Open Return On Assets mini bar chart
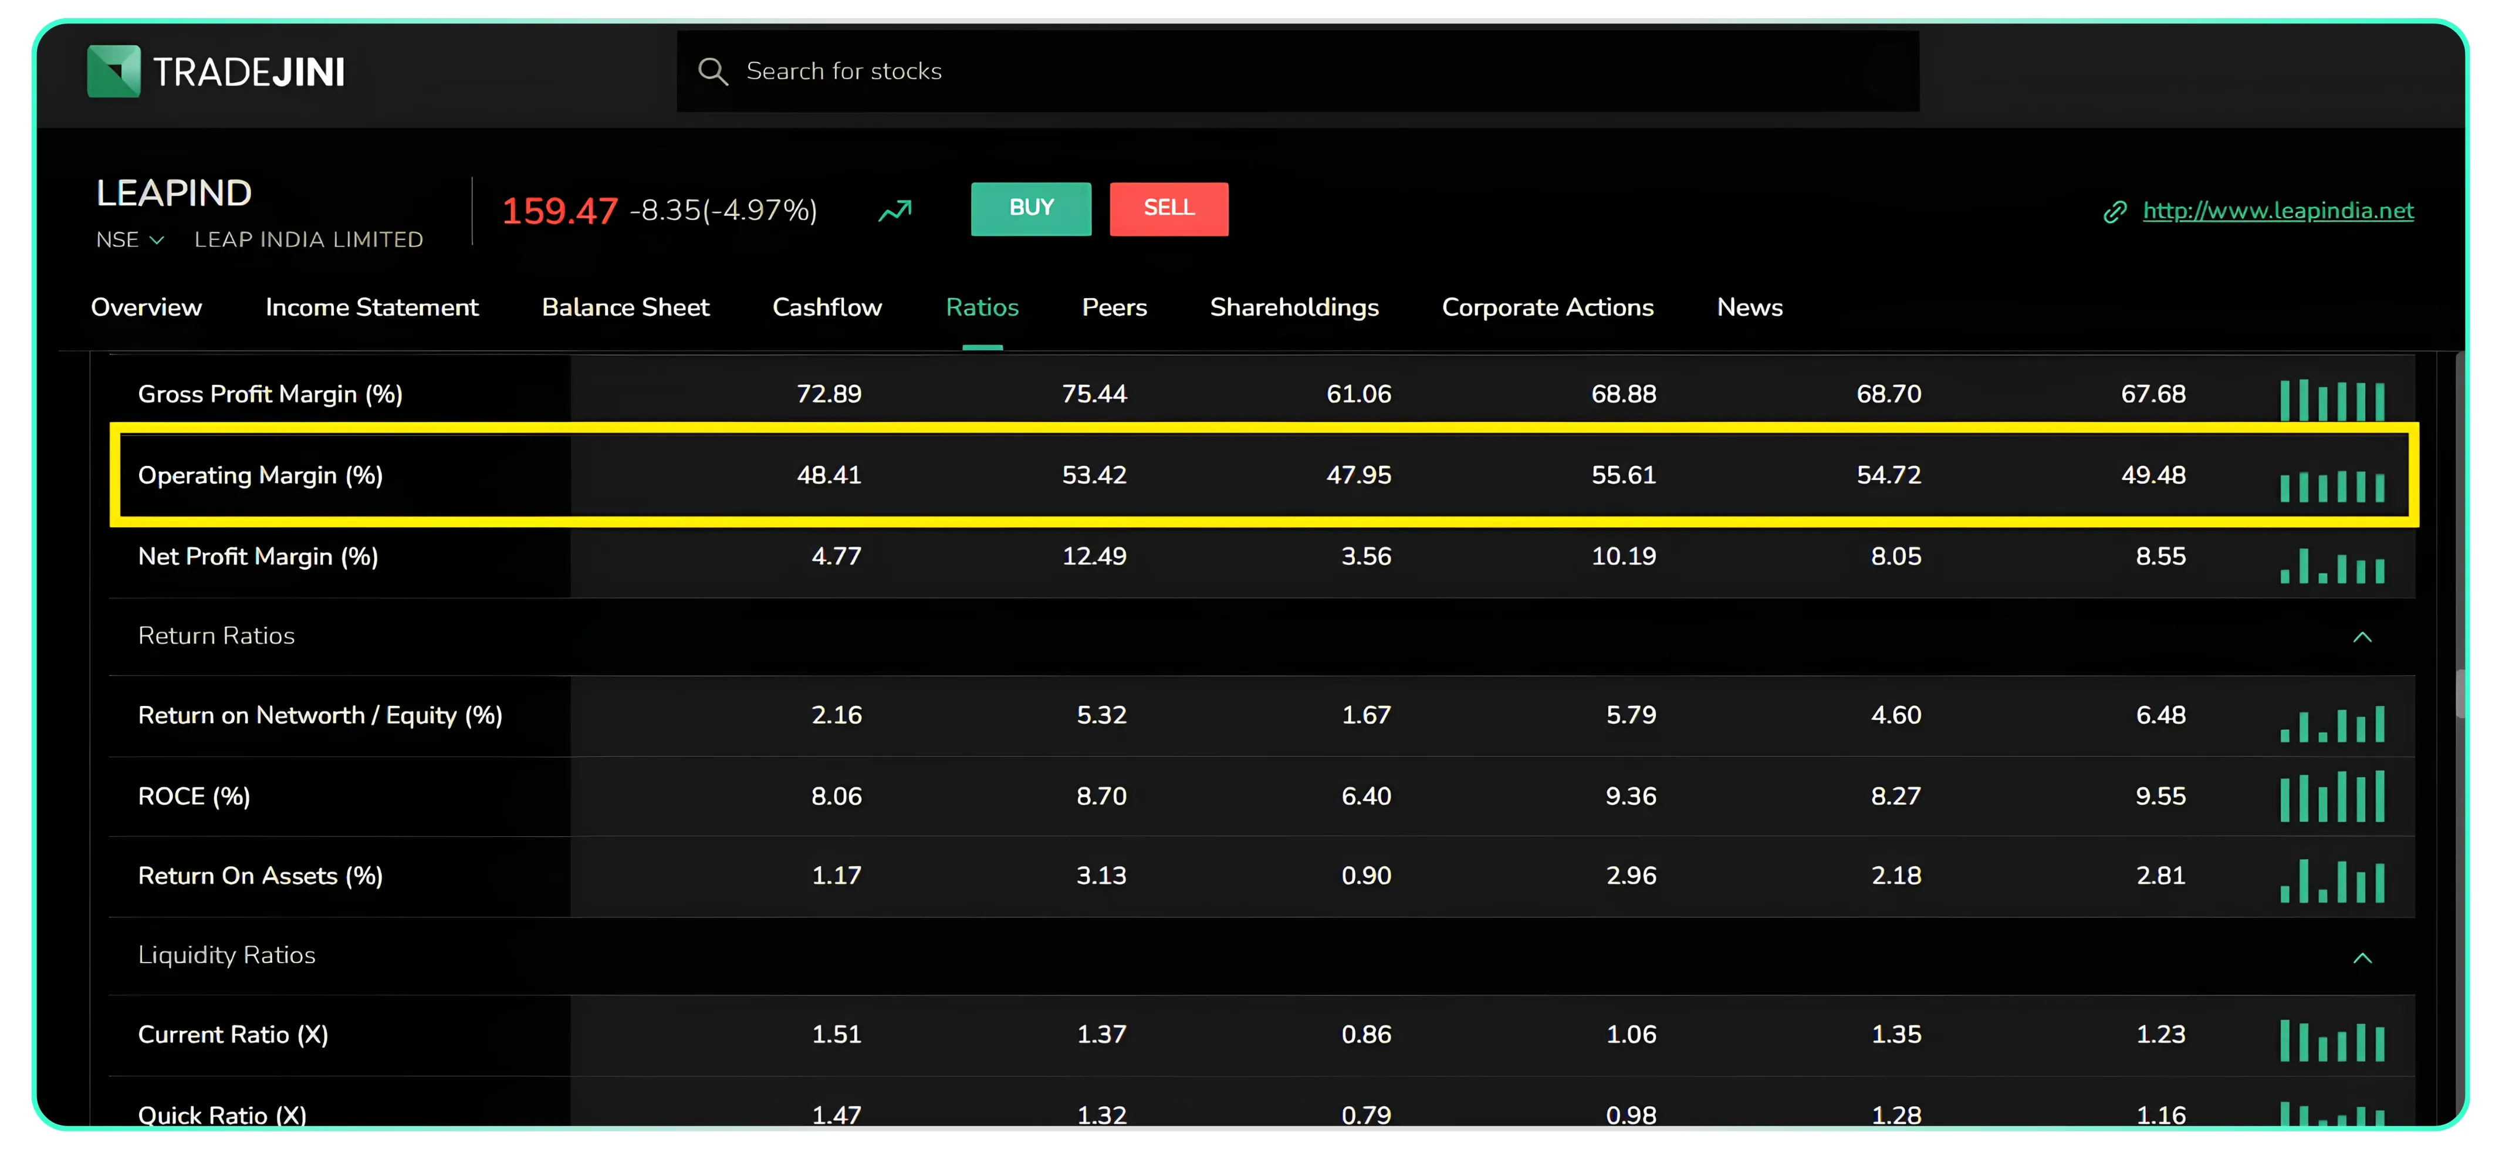This screenshot has height=1159, width=2502. 2332,881
